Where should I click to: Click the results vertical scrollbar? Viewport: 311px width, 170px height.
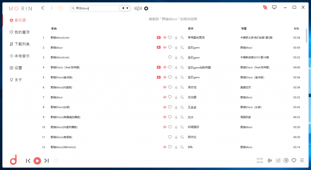pyautogui.click(x=306, y=35)
